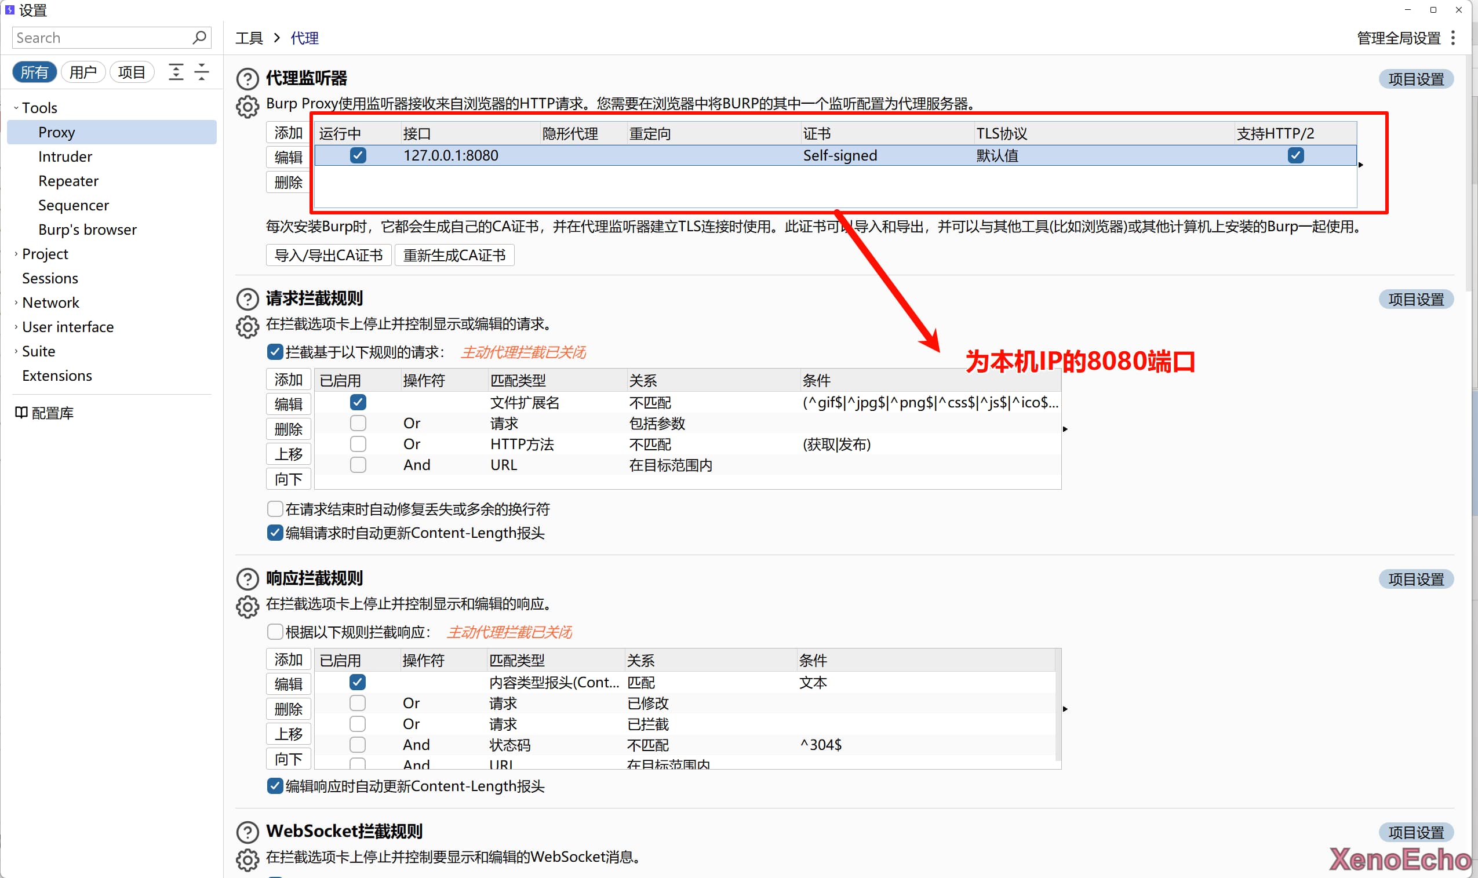Click the Search input field

(x=101, y=38)
